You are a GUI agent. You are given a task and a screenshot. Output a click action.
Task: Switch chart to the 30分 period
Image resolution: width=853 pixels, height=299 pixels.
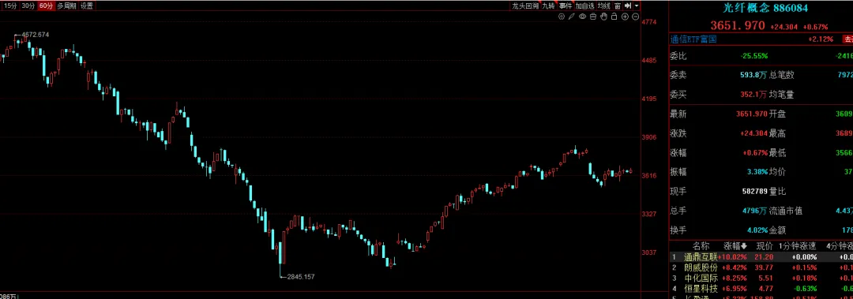28,6
